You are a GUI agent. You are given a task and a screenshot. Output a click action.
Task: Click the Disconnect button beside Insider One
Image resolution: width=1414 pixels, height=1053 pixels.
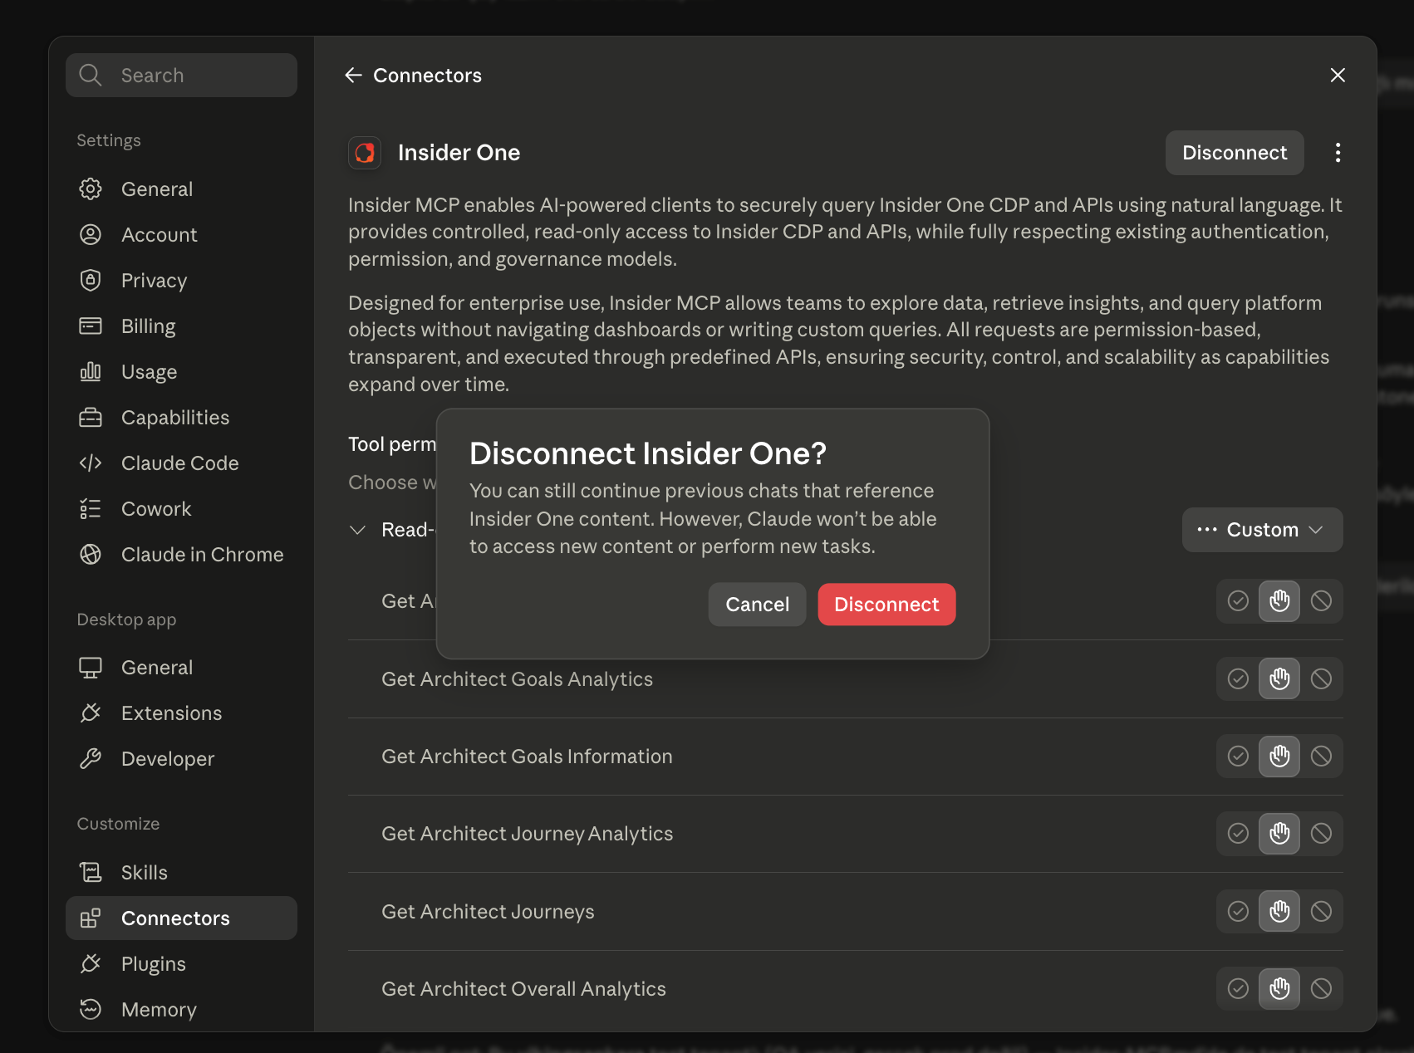click(x=1235, y=153)
